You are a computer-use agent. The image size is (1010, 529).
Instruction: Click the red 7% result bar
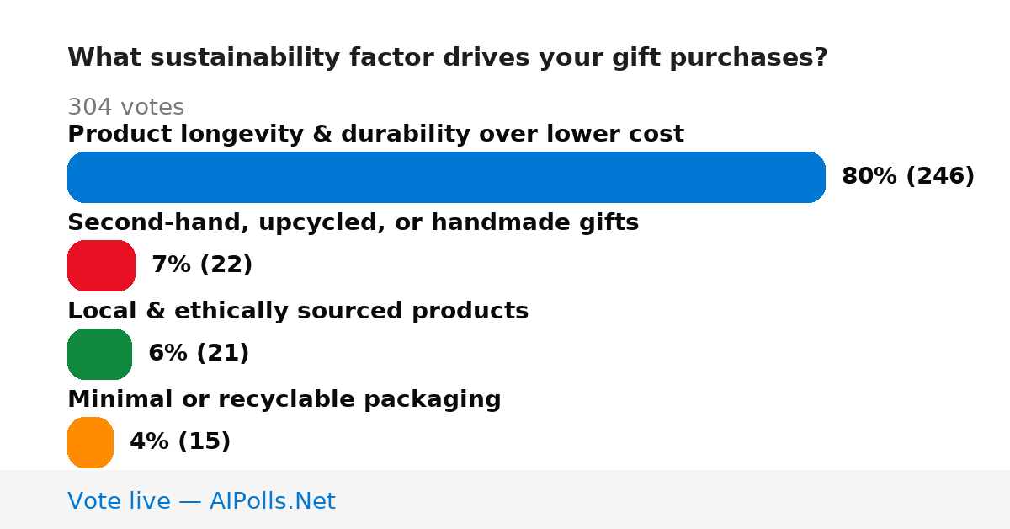click(101, 265)
